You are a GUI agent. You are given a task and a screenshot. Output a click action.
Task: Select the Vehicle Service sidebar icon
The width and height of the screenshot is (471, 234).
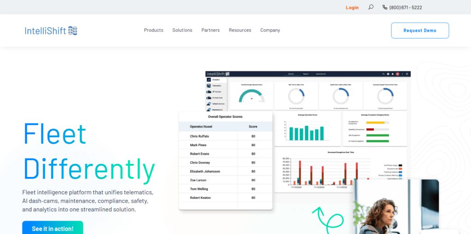point(209,104)
